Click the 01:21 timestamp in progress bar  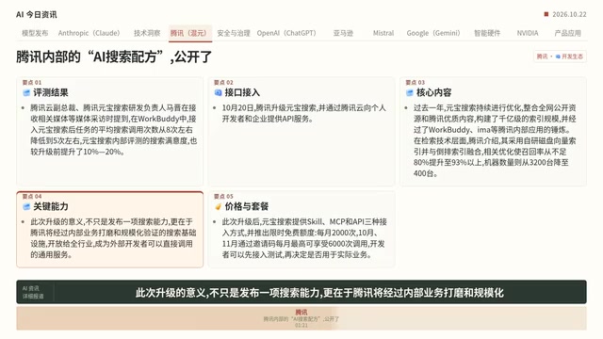point(301,325)
